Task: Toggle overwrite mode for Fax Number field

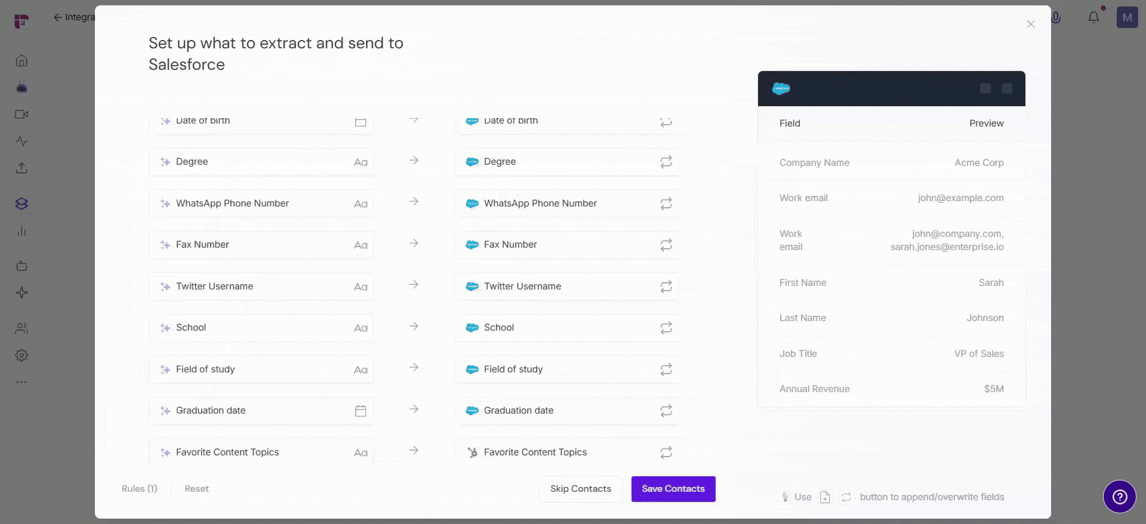Action: point(666,245)
